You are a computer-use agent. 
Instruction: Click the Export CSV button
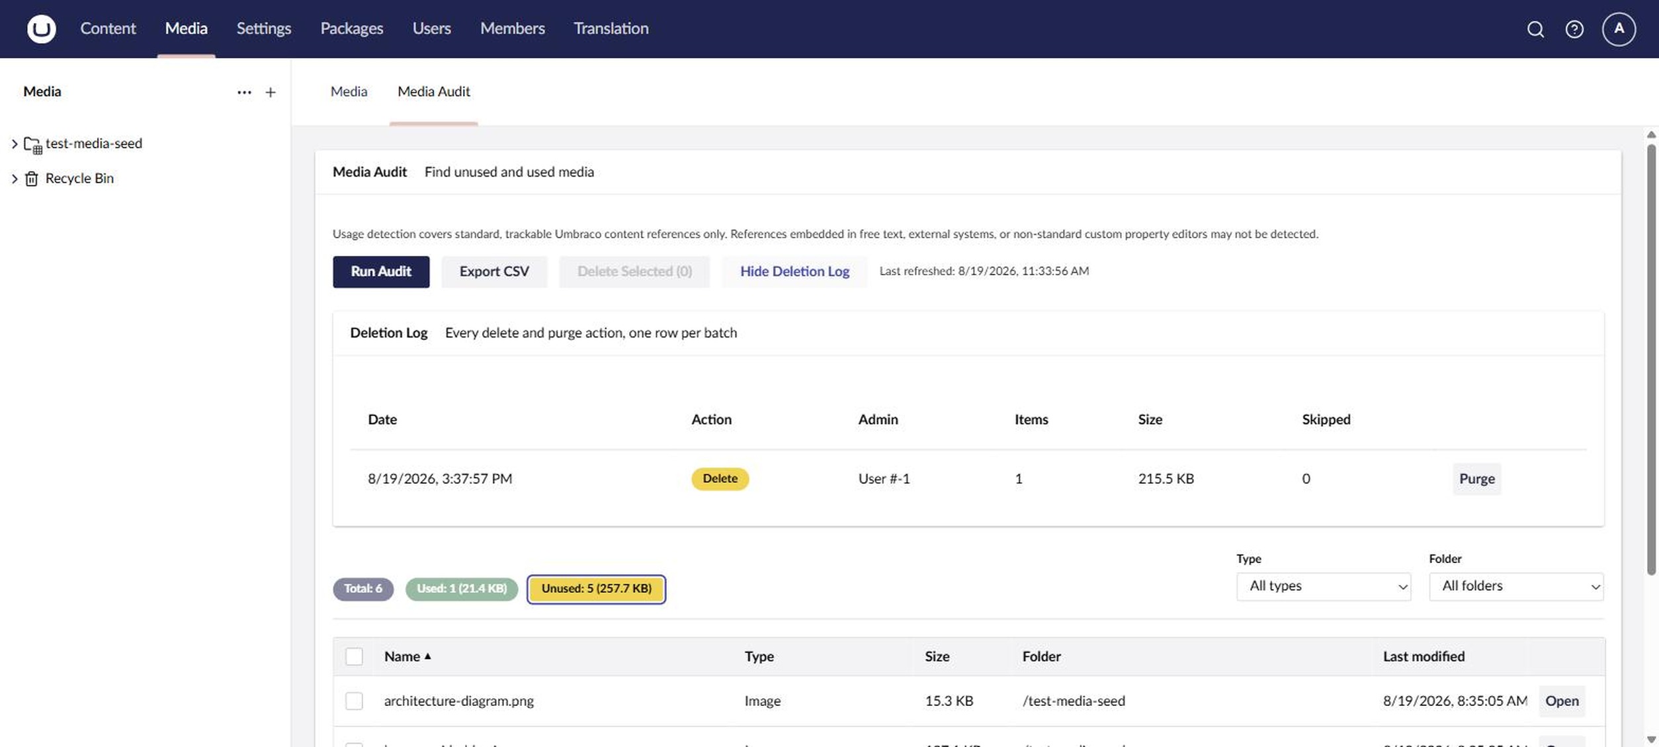click(x=494, y=272)
